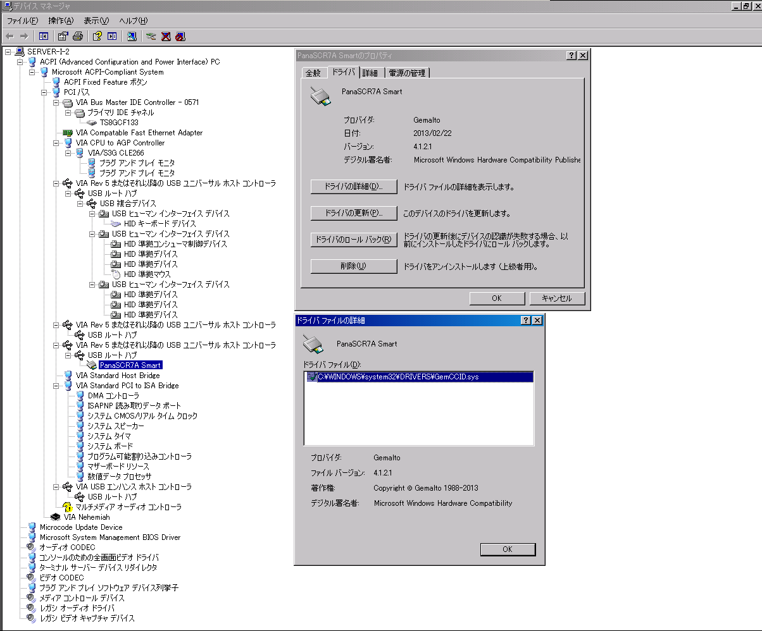Select the VIA Compatable Fast Ethernet Adapter
The image size is (762, 631).
139,133
